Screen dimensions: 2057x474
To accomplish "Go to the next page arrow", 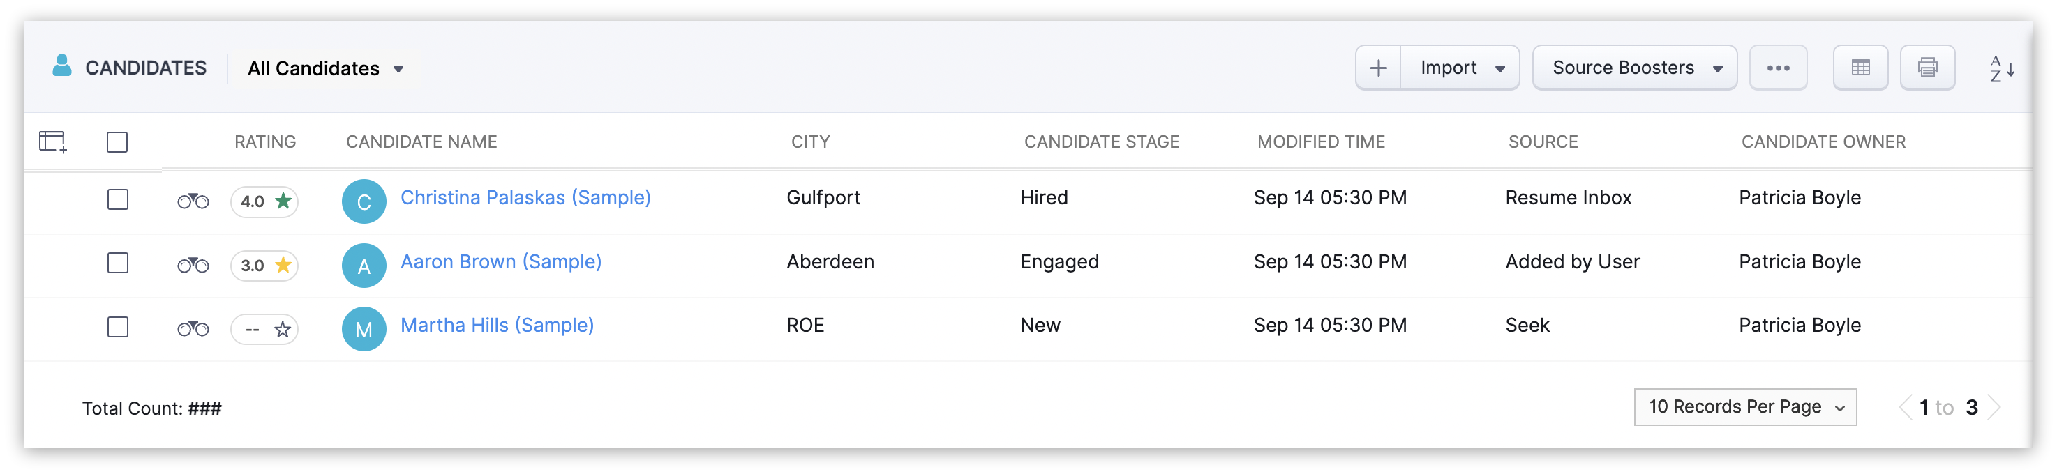I will pos(1995,408).
